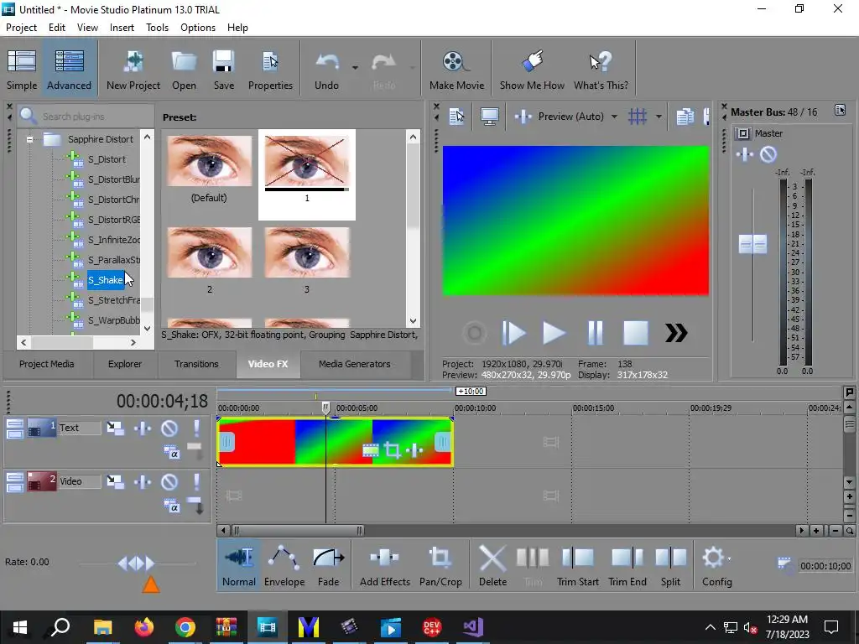The width and height of the screenshot is (859, 644).
Task: Select Envelope edit tool
Action: point(284,566)
